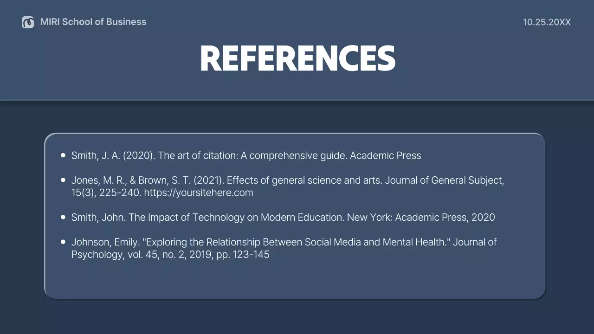Click empty space below the Johnson reference
The width and height of the screenshot is (594, 334).
[x=294, y=279]
